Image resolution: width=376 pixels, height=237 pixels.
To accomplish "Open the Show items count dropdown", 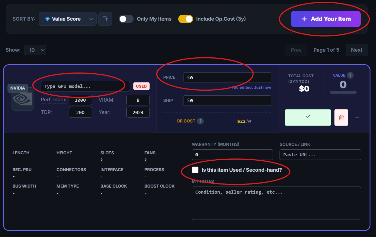I will click(35, 50).
